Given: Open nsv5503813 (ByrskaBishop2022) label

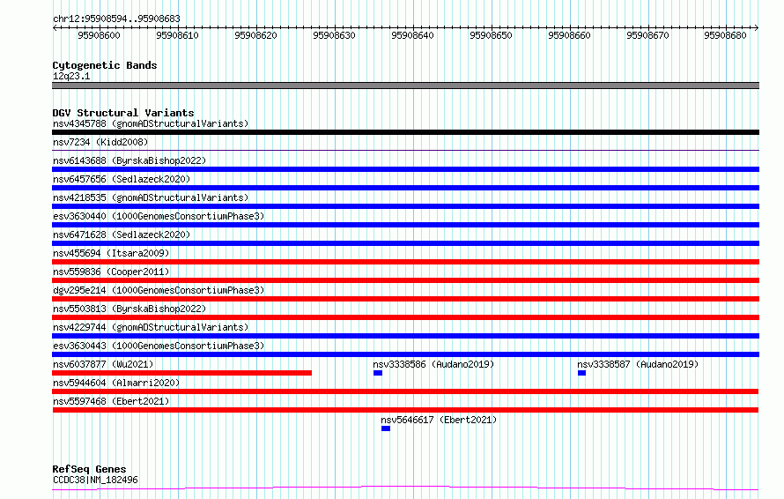Looking at the screenshot, I should (129, 309).
